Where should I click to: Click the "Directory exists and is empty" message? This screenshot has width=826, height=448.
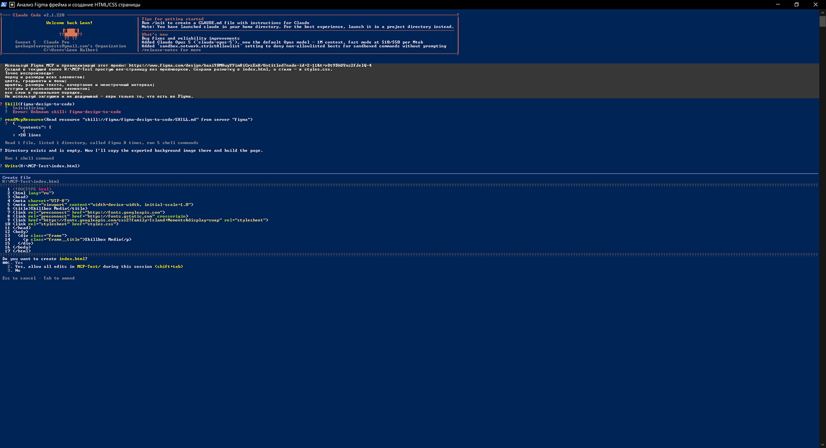point(134,151)
